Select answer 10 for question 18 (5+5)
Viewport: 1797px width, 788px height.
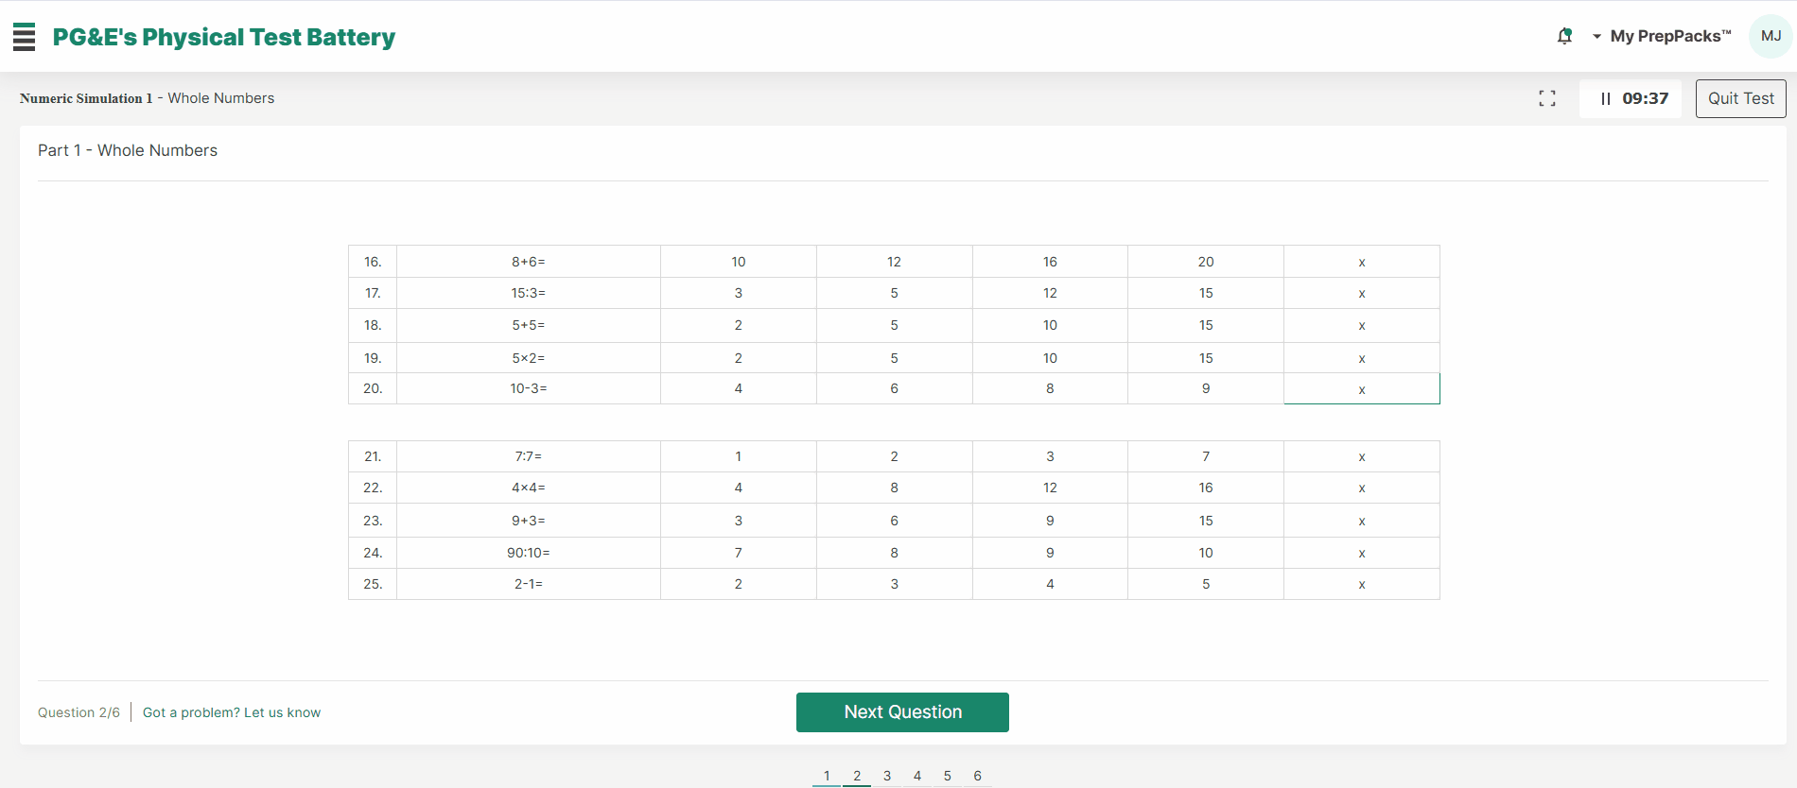(1050, 325)
